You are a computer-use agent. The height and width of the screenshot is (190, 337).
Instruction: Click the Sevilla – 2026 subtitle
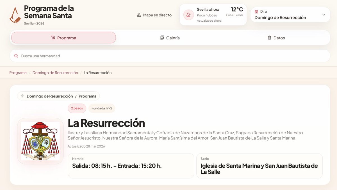pos(34,23)
